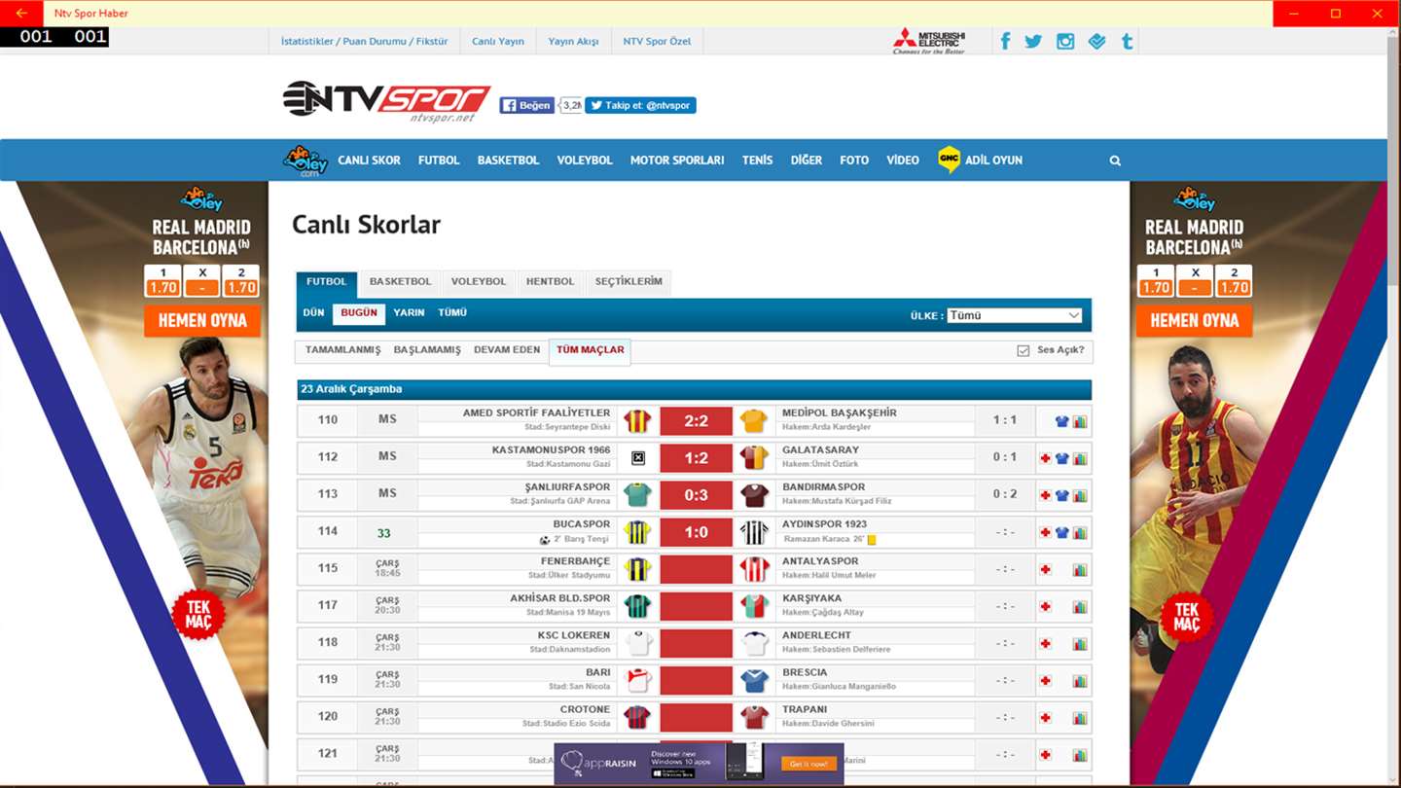The image size is (1401, 788).
Task: Open statistics chart icon for match 118
Action: 1080,644
